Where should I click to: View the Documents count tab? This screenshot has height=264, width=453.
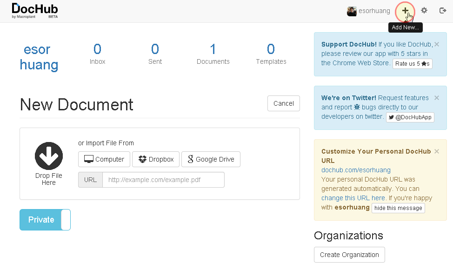click(x=213, y=54)
